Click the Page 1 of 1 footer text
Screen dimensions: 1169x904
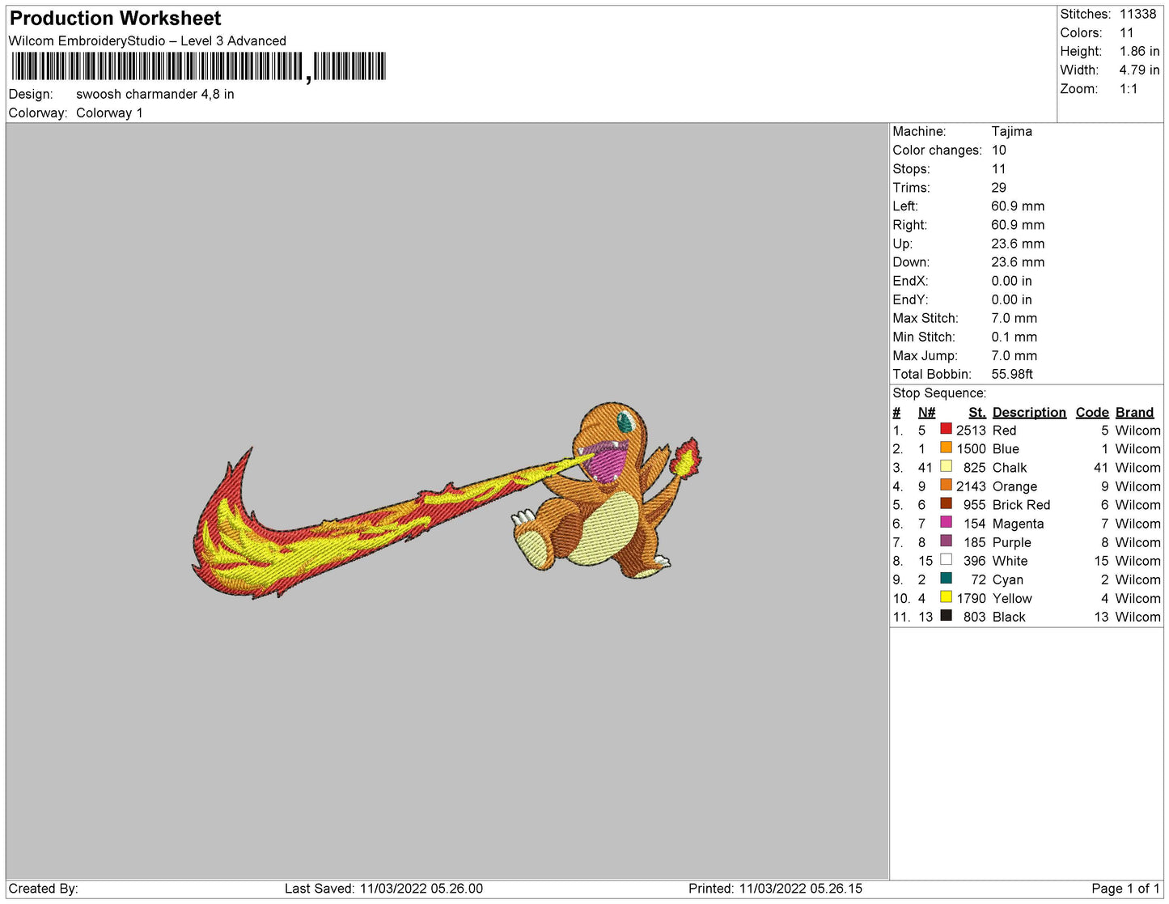[x=1125, y=888]
